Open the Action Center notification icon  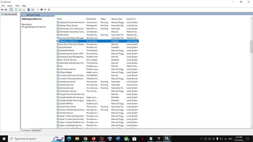(x=248, y=138)
